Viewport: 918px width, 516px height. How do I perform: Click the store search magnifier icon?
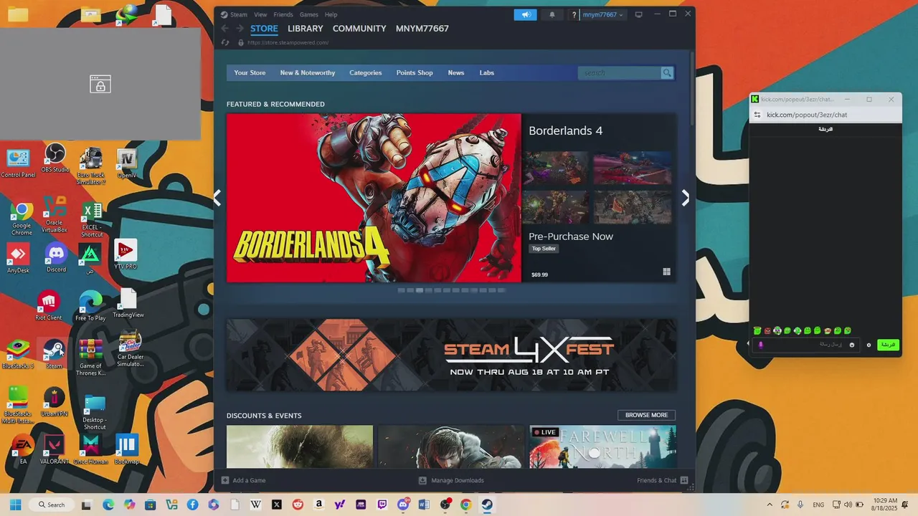(667, 72)
